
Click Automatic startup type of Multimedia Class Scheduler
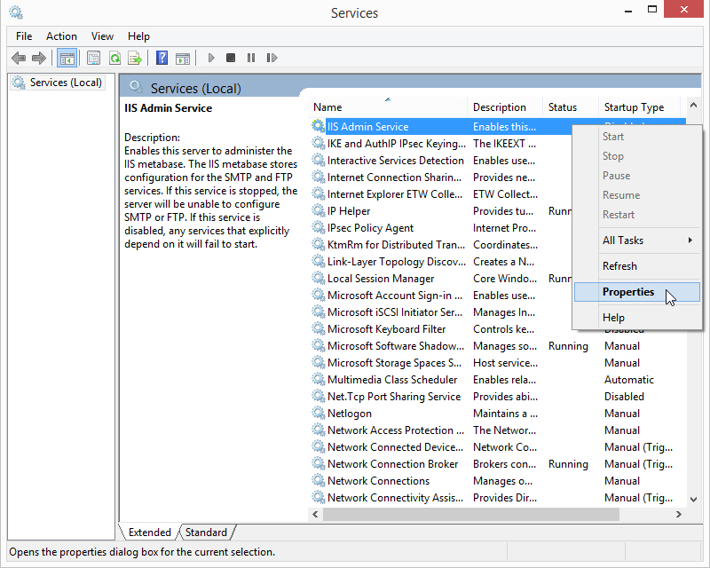point(629,380)
